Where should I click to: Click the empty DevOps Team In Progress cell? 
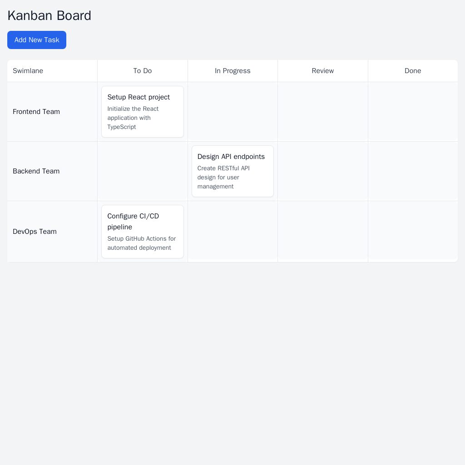(232, 230)
